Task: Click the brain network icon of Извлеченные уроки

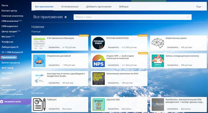Action: [x=158, y=43]
